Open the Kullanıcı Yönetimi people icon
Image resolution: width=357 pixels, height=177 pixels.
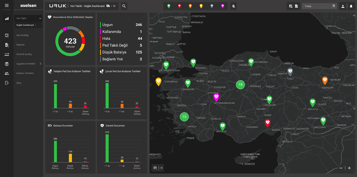tap(6, 73)
